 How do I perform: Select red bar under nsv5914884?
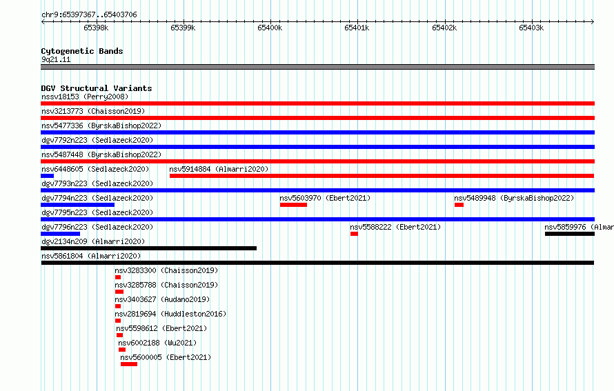pos(382,176)
